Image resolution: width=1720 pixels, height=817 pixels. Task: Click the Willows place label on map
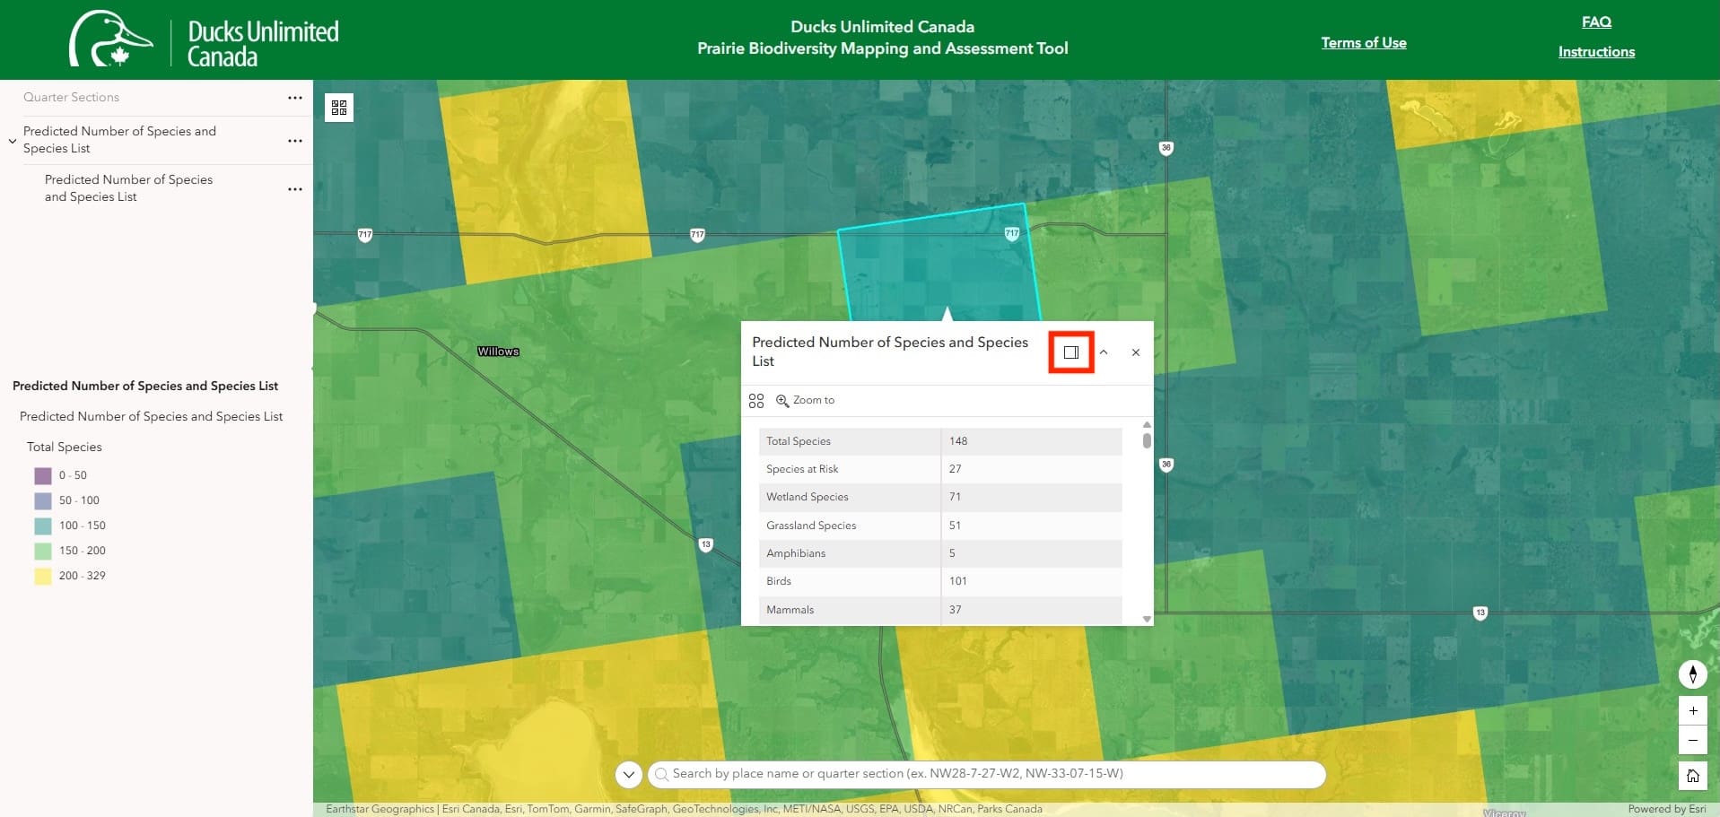pyautogui.click(x=498, y=352)
